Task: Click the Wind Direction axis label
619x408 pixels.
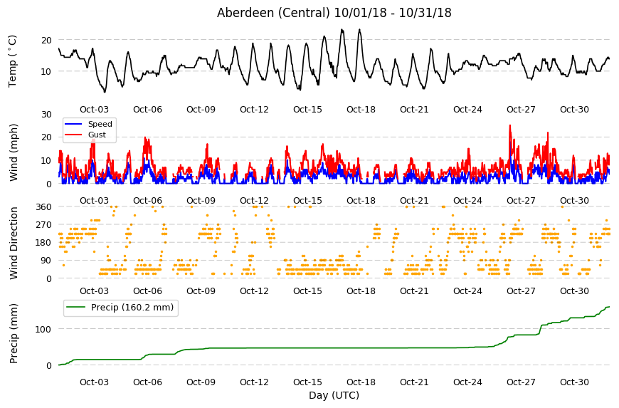Action: 14,243
